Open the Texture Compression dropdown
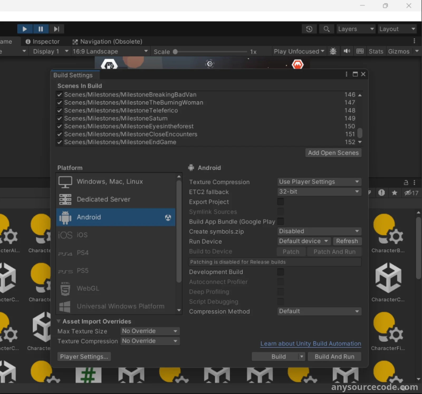The image size is (422, 394). 319,182
